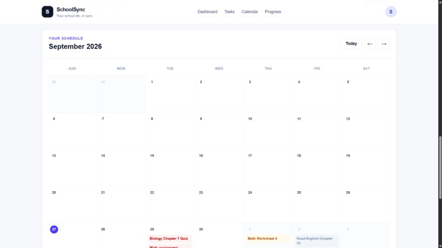Viewport: 442px width, 248px height.
Task: Select September 25 cell
Action: (x=317, y=205)
